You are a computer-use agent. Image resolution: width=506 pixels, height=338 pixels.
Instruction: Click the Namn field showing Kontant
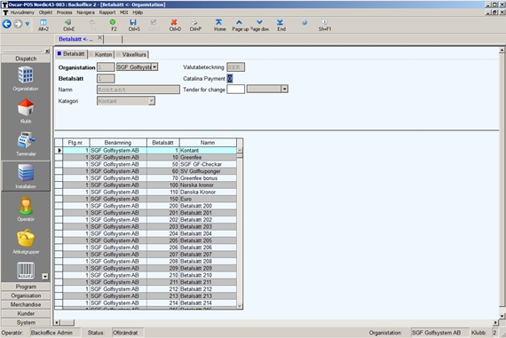(x=138, y=90)
